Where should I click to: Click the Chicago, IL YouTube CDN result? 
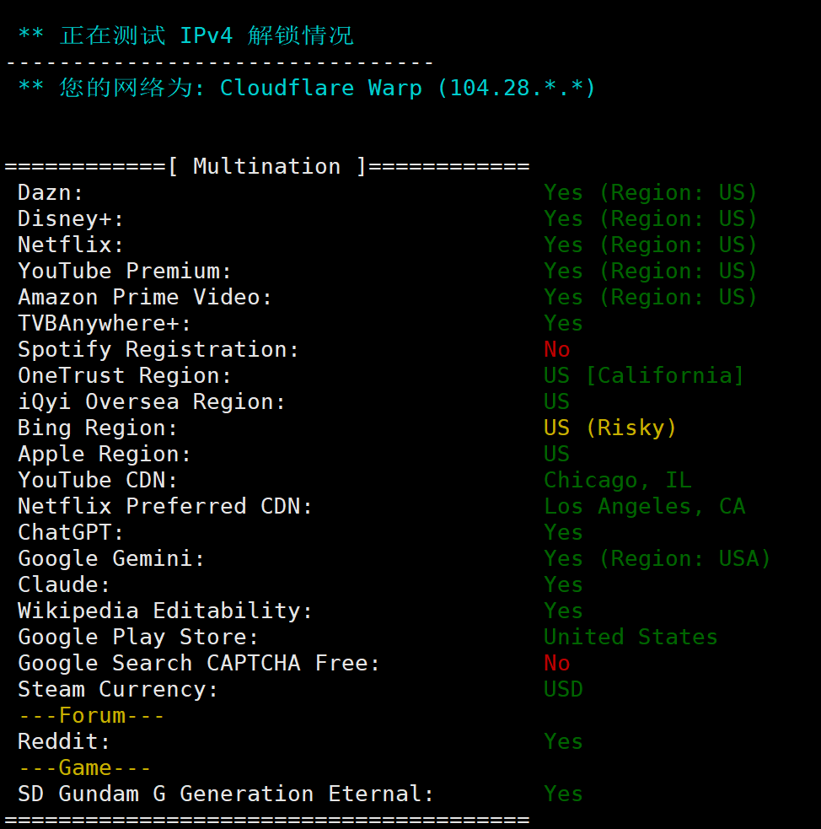click(x=617, y=481)
